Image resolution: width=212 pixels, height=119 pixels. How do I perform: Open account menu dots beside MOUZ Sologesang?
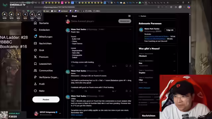(60, 113)
